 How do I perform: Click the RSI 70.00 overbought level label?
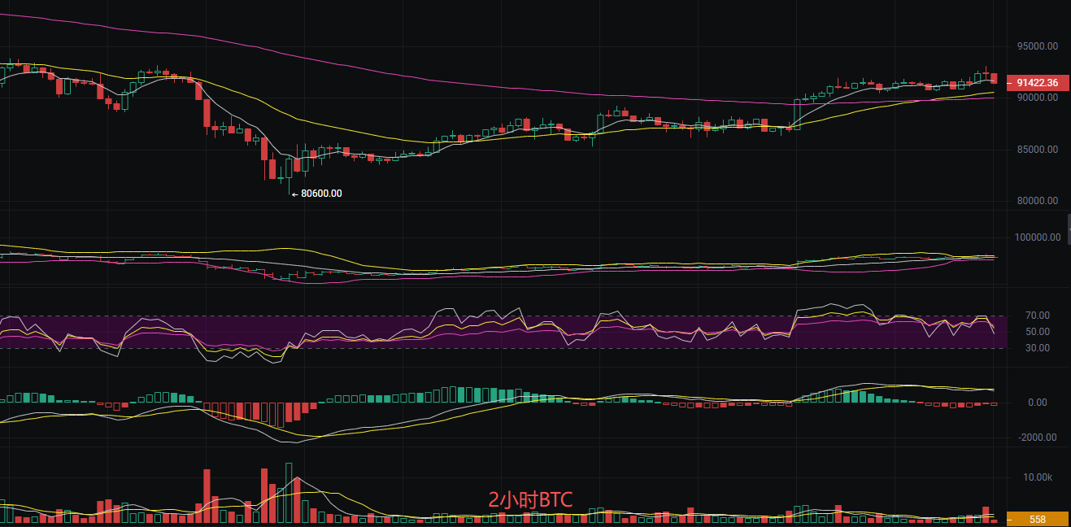click(x=1037, y=316)
